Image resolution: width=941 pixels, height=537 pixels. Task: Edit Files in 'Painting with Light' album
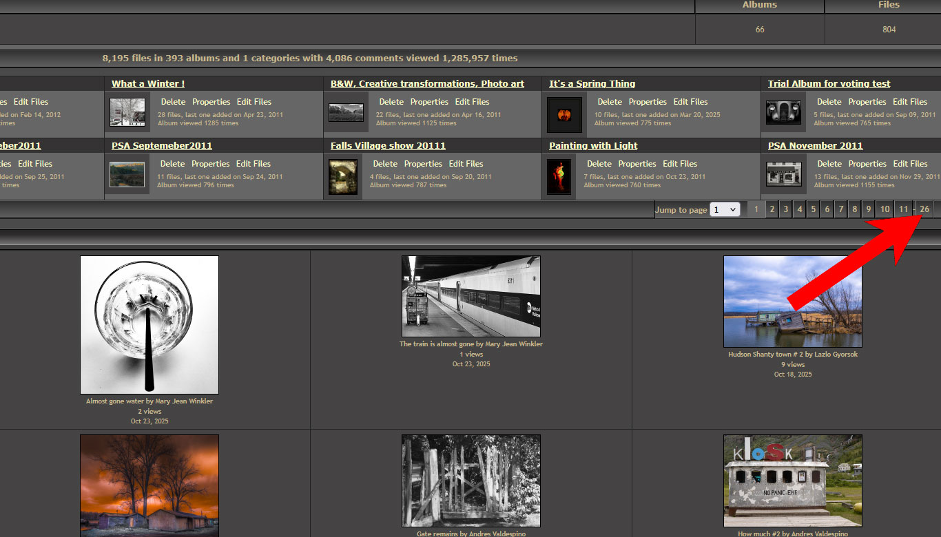pyautogui.click(x=680, y=164)
